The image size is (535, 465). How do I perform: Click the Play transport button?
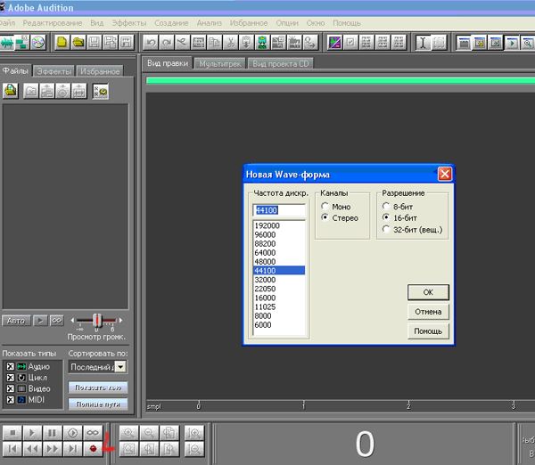click(32, 433)
